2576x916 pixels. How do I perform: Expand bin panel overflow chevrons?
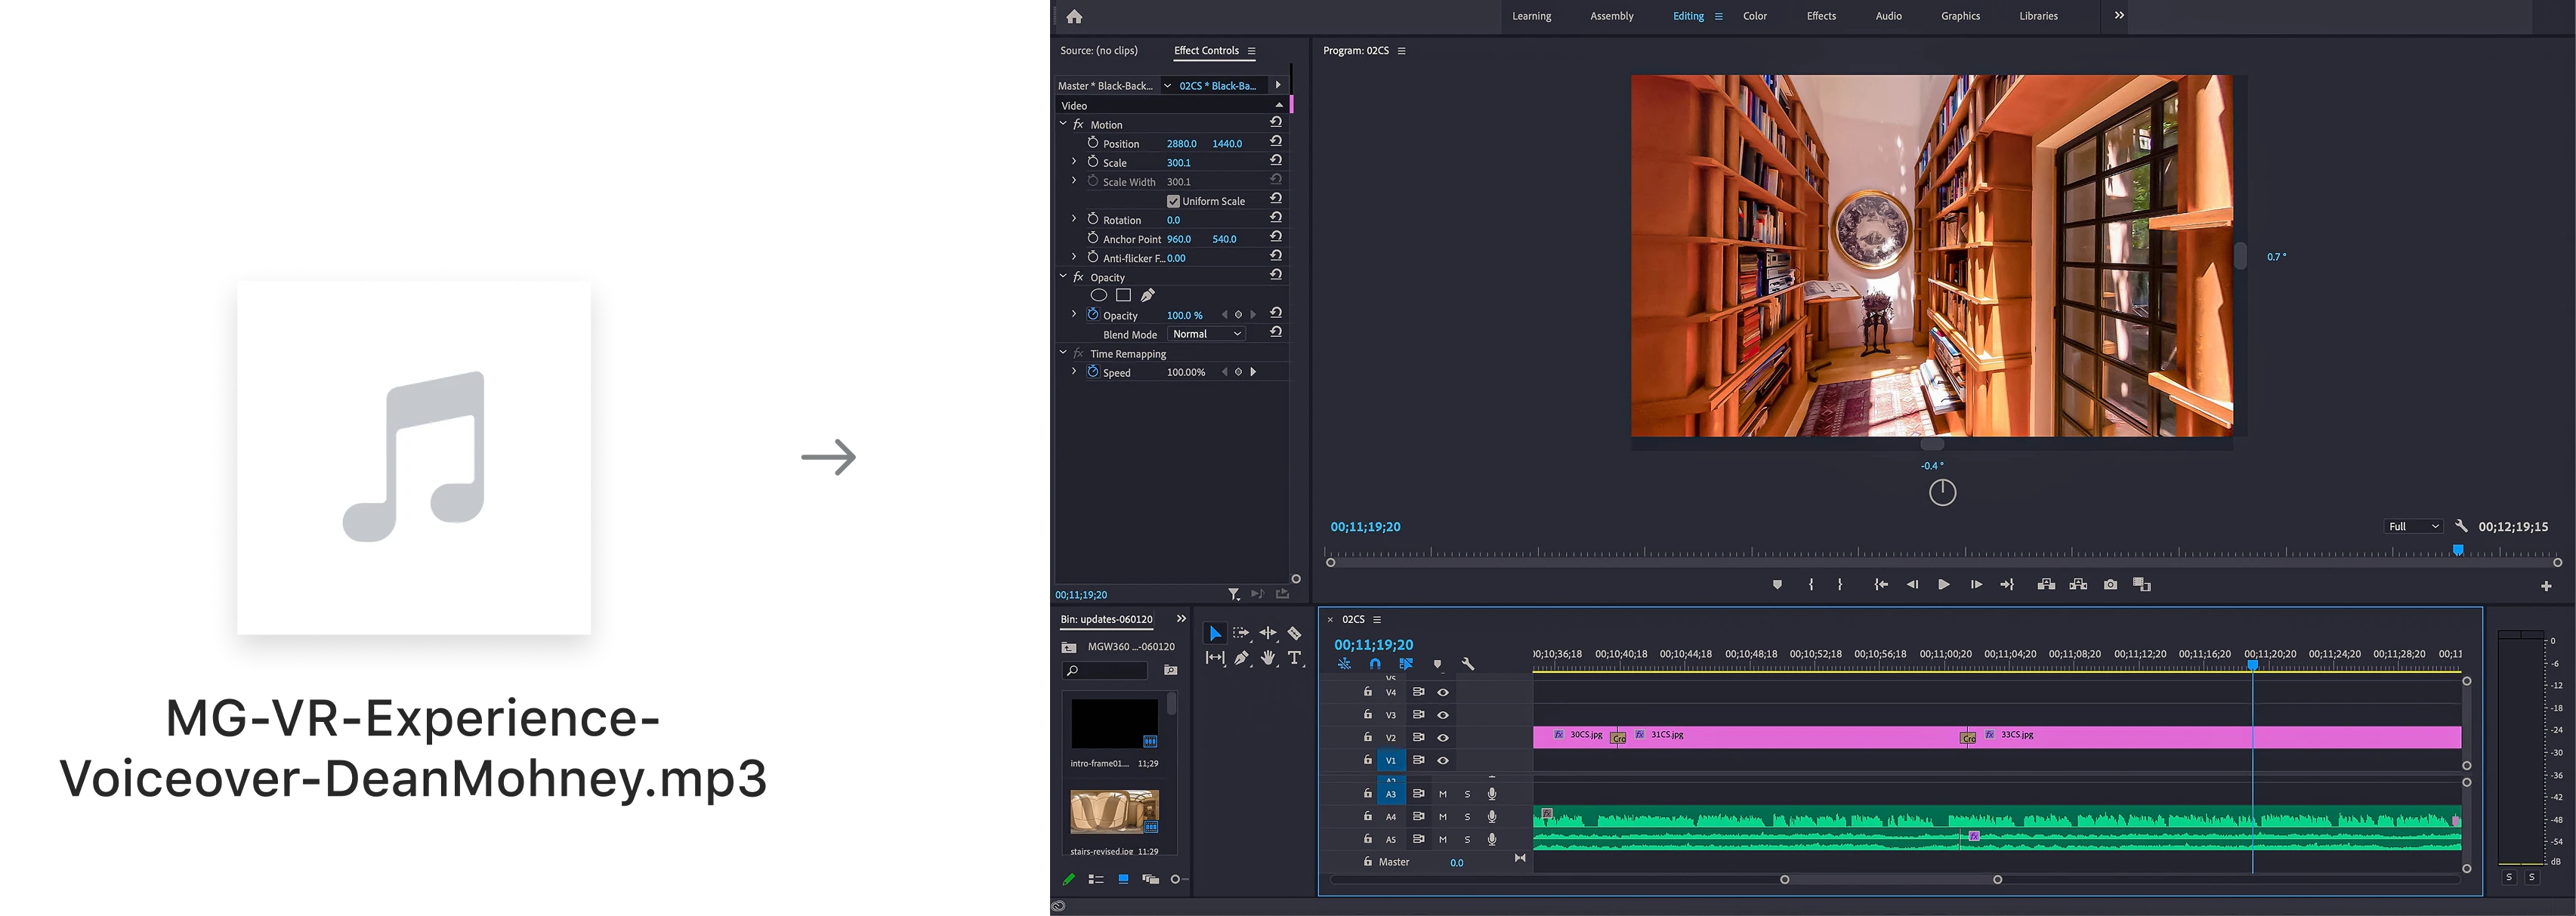[1181, 619]
